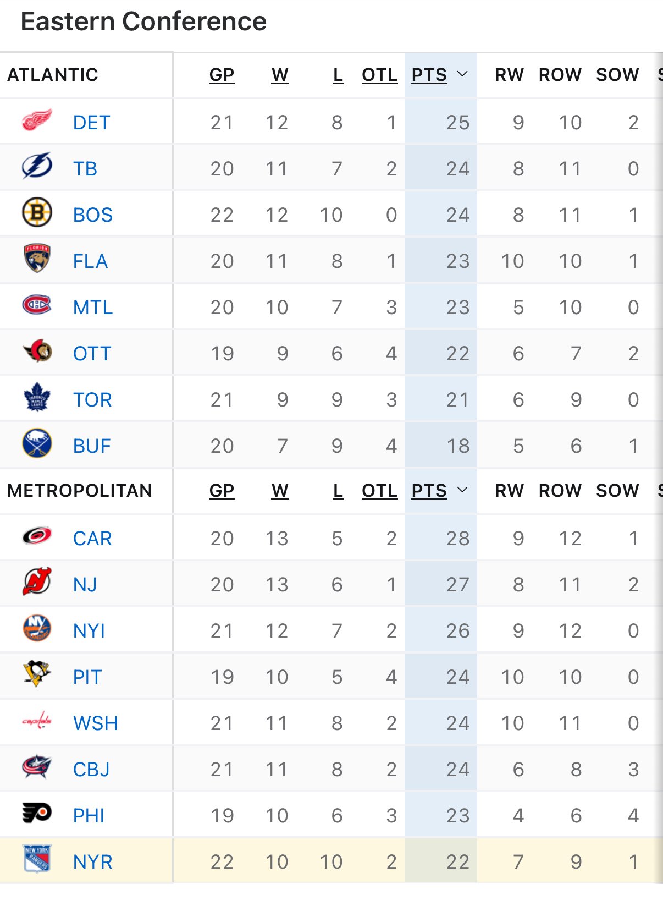Open the NJ team link
This screenshot has height=900, width=663.
pyautogui.click(x=85, y=584)
